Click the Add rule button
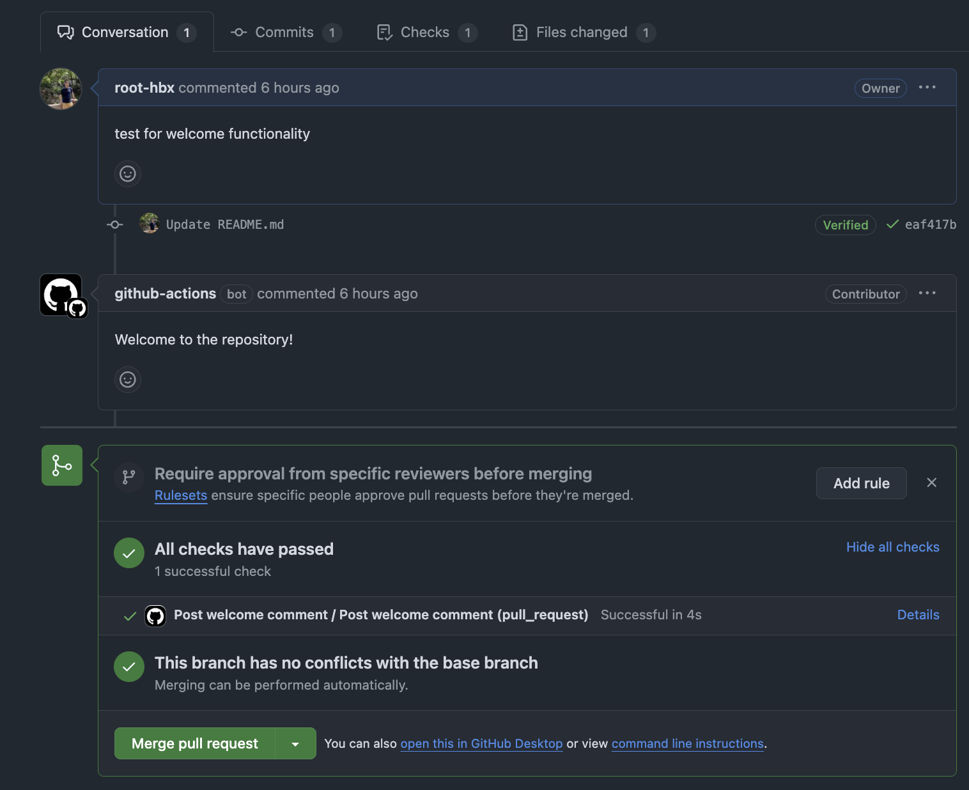 [x=861, y=483]
